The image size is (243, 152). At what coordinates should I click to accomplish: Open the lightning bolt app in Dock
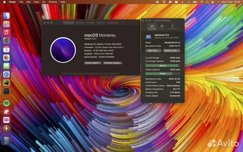(x=6, y=128)
